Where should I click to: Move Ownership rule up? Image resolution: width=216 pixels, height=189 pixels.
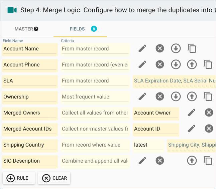[x=192, y=97]
